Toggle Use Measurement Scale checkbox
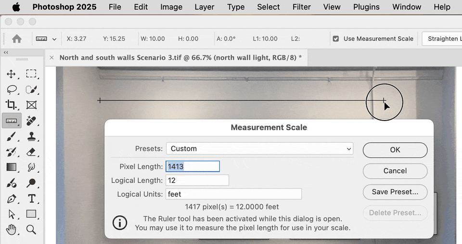The width and height of the screenshot is (462, 244). tap(335, 39)
